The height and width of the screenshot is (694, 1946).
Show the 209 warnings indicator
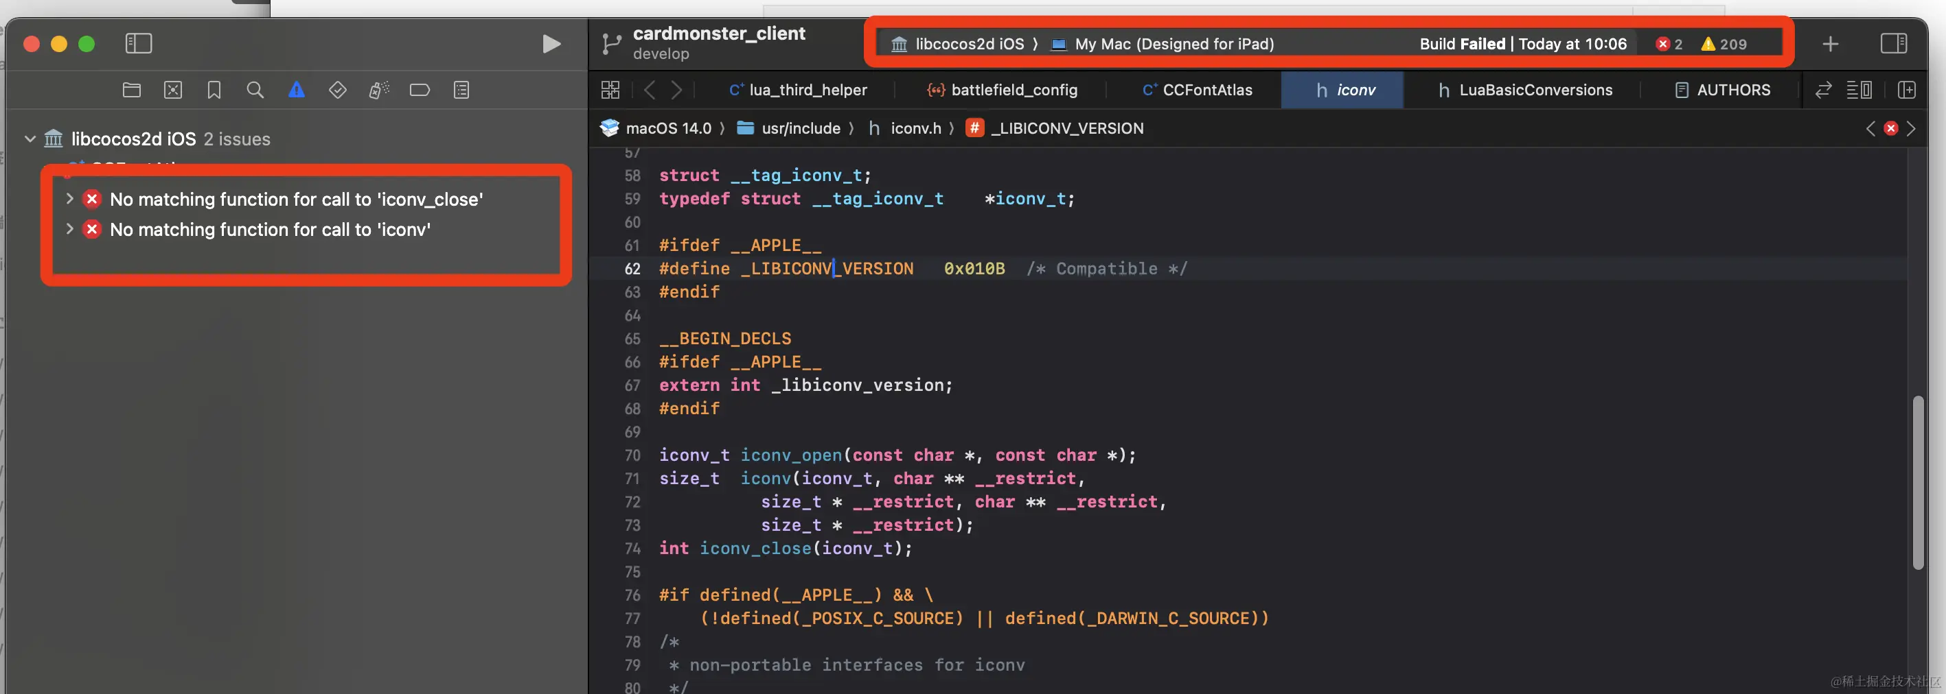point(1723,44)
